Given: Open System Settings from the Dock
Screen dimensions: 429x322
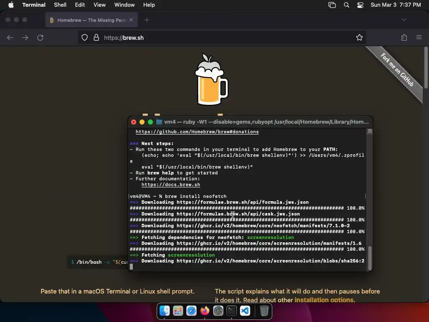Looking at the screenshot, I should 218,311.
